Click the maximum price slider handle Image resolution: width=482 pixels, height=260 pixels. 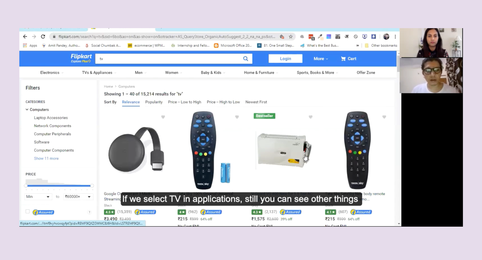pos(92,186)
